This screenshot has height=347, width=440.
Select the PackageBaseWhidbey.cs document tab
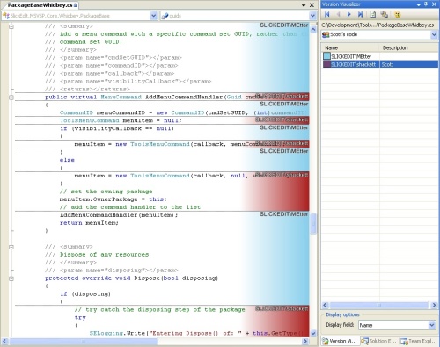tap(42, 5)
